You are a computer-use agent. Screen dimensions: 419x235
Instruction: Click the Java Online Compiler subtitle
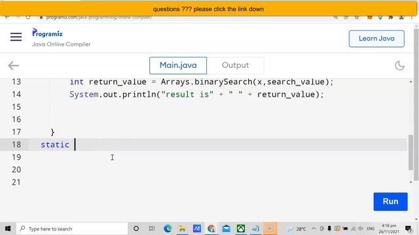pos(61,44)
